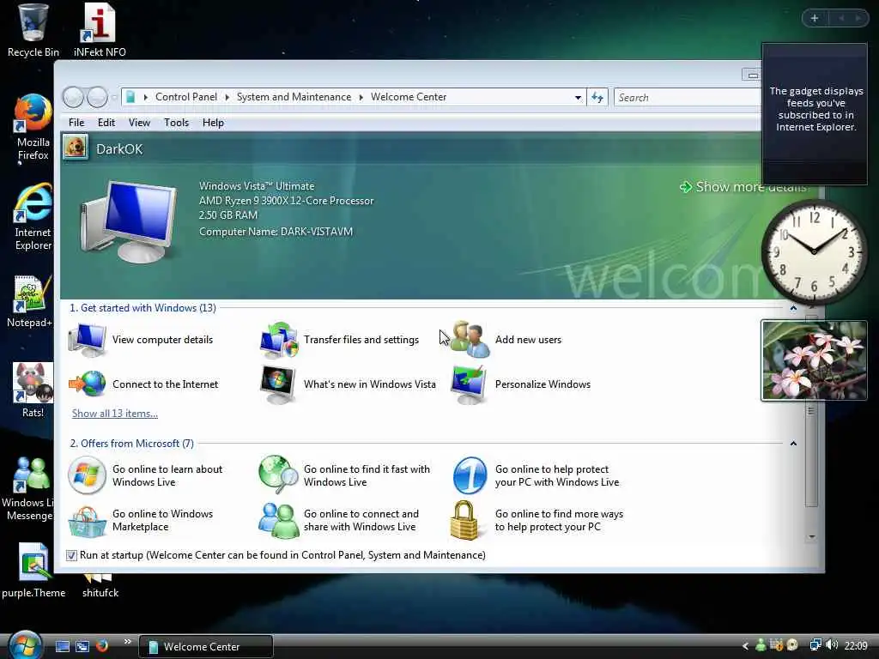Click System and Maintenance breadcrumb
The width and height of the screenshot is (879, 659).
tap(294, 98)
